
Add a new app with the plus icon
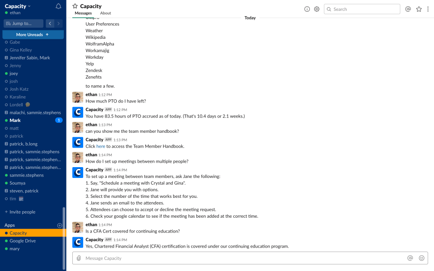pos(59,225)
